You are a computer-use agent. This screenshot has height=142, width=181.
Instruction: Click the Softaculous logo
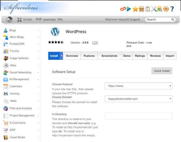[21, 8]
